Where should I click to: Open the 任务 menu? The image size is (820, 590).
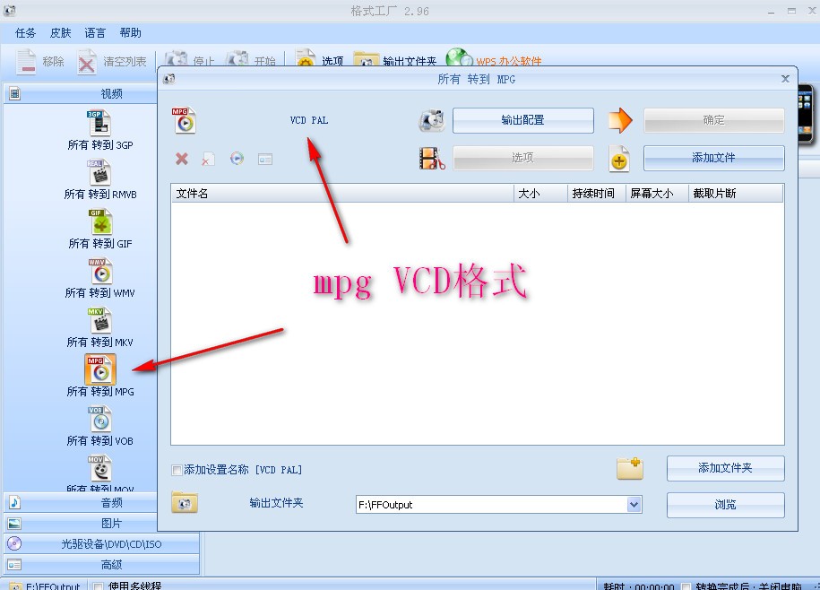[26, 33]
